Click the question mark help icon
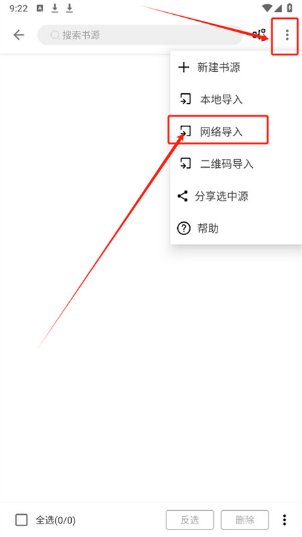302x537 pixels. tap(183, 228)
